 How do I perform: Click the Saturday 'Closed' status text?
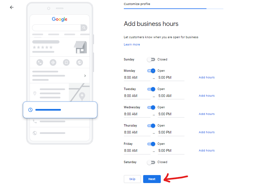point(162,162)
